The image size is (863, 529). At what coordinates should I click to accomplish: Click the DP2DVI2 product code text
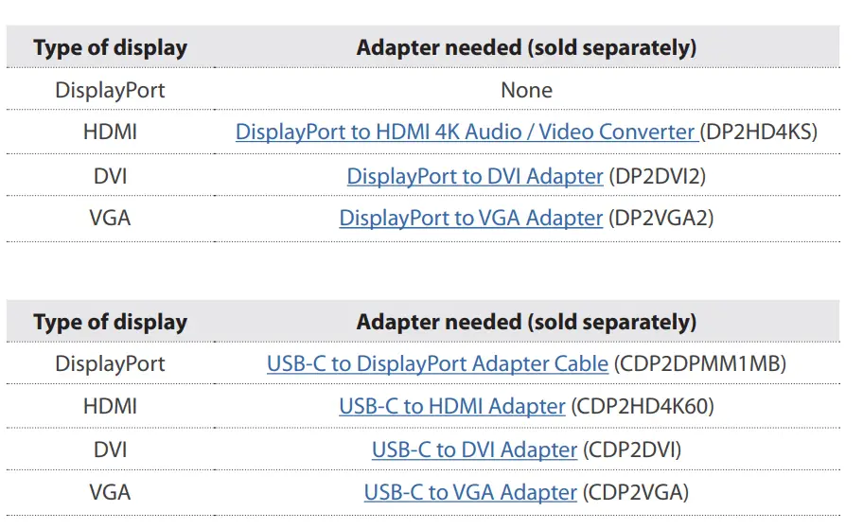point(659,176)
